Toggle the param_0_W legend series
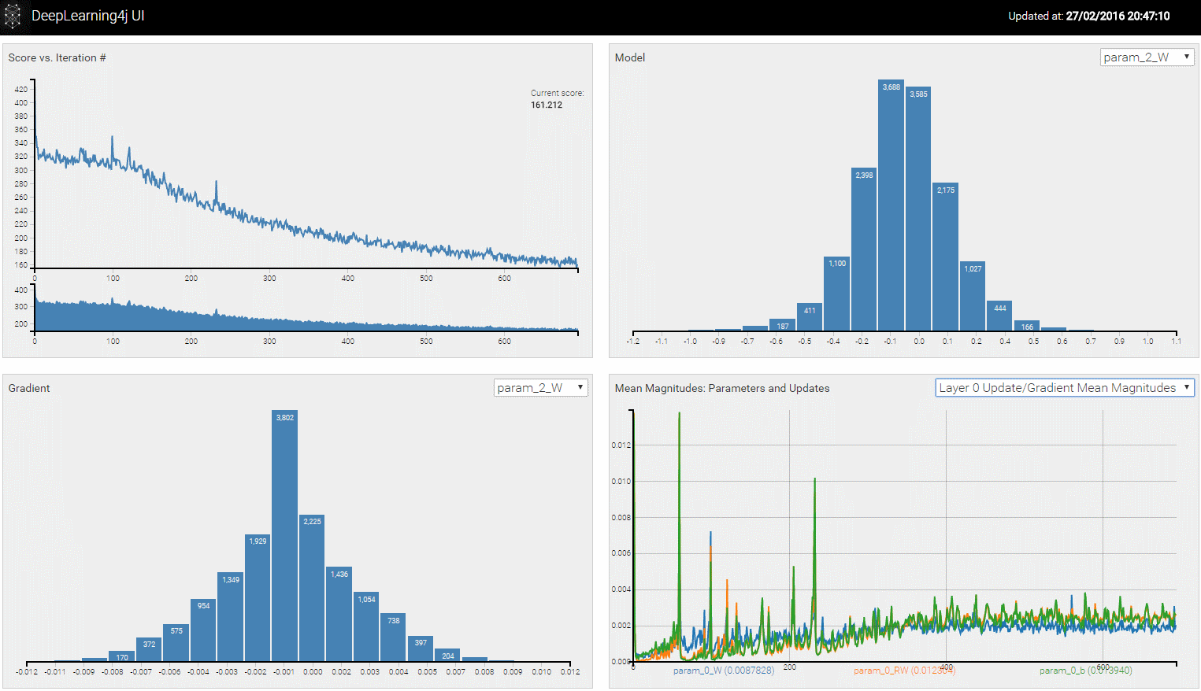Screen dimensions: 1201x691 723,671
